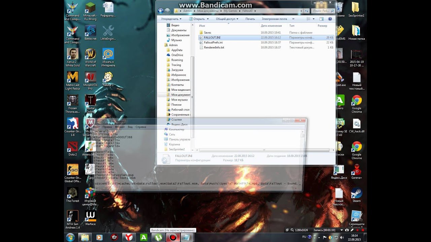The width and height of the screenshot is (431, 242).
Task: Click the Explorer search field
Action: click(323, 11)
